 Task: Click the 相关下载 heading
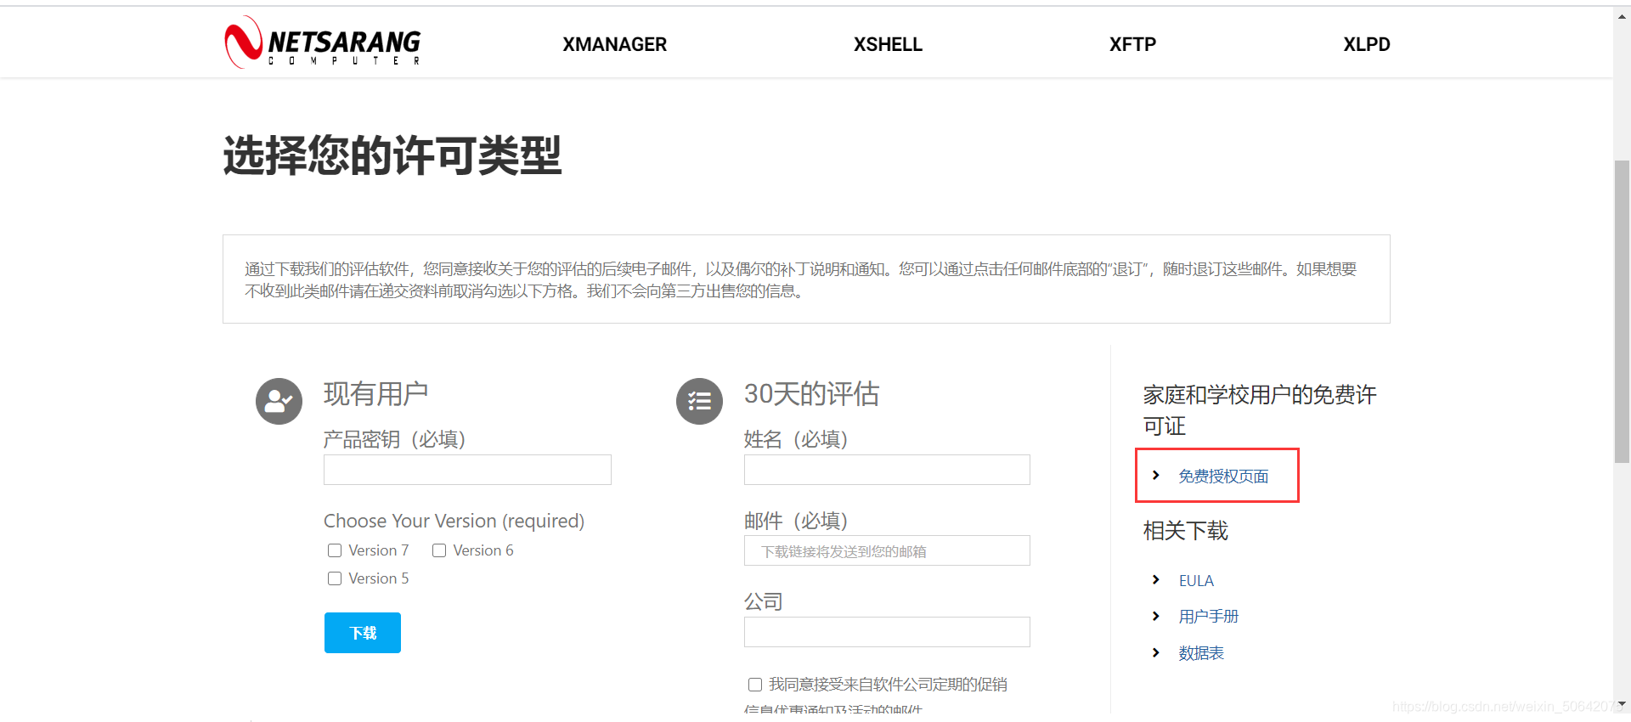(1185, 531)
